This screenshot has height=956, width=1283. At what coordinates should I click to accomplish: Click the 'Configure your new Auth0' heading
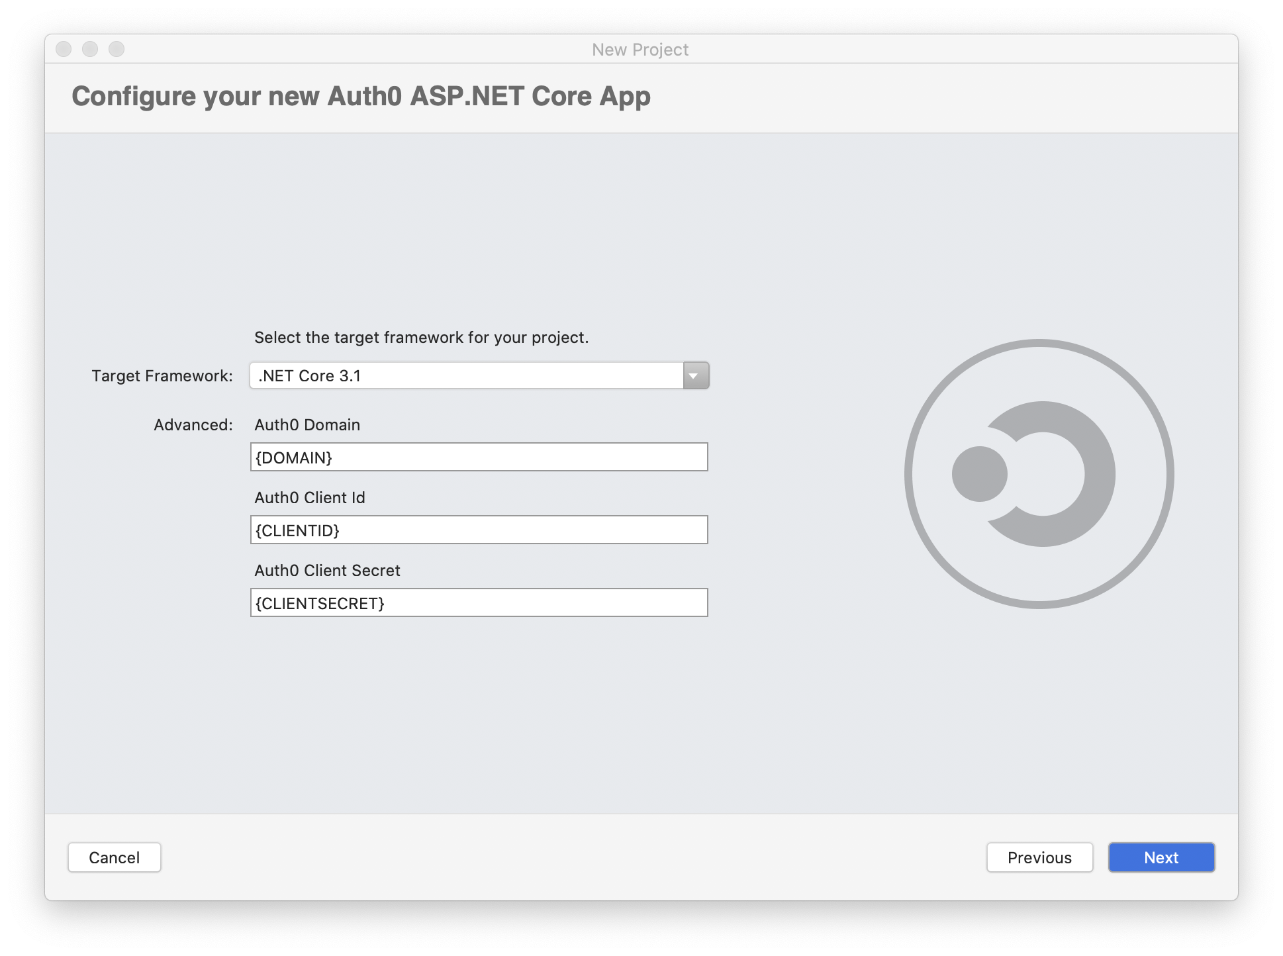[361, 96]
